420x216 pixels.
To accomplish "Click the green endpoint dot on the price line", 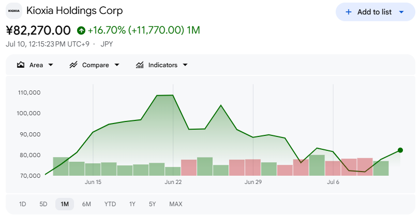I will click(400, 150).
